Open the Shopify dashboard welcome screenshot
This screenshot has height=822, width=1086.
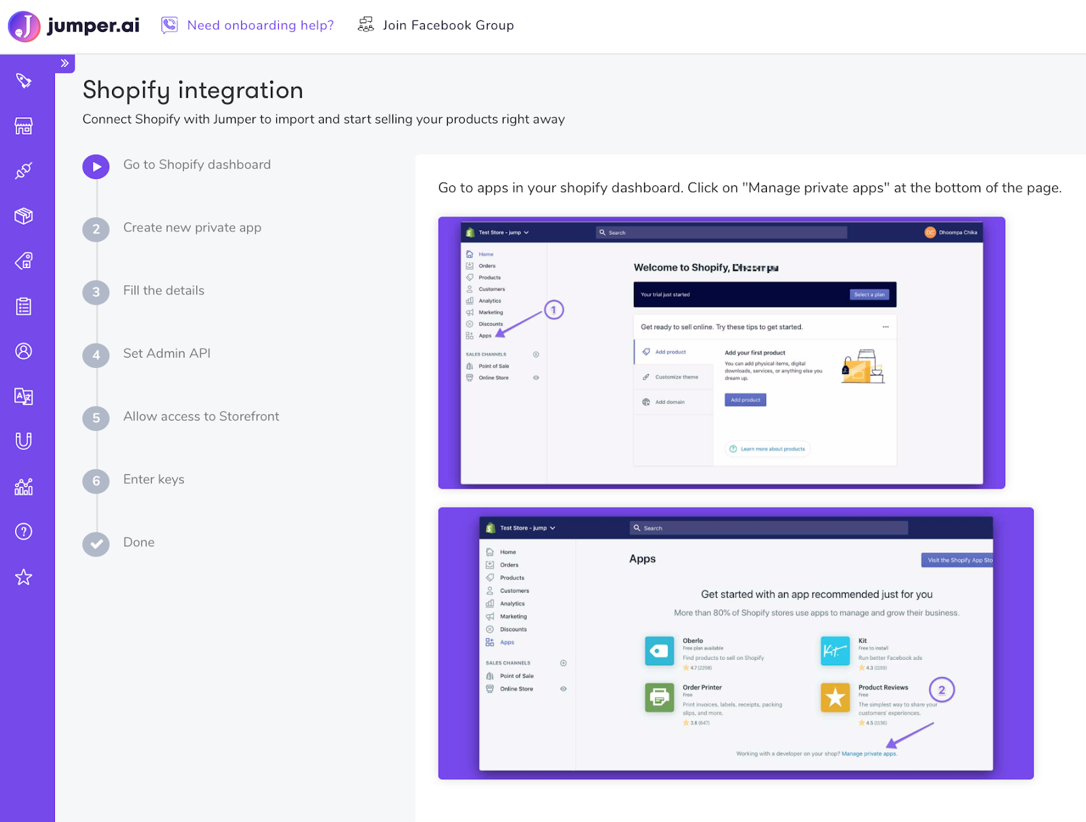(x=722, y=353)
